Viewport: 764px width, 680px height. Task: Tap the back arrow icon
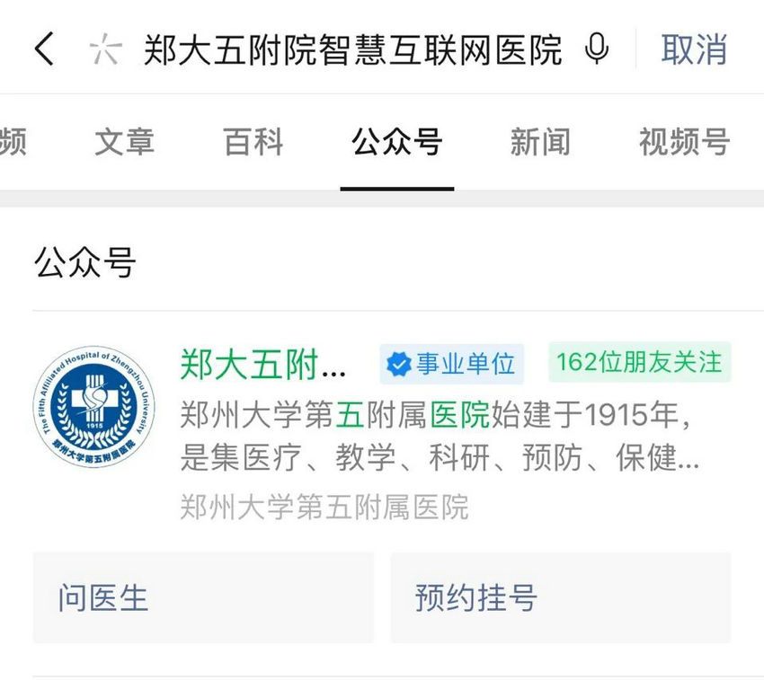[x=44, y=49]
